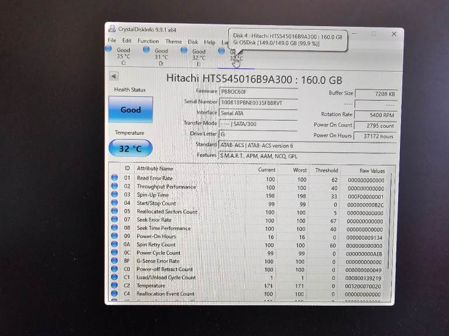Click the Raw Values column header
Screen dimensions: 449x336
[x=372, y=170]
